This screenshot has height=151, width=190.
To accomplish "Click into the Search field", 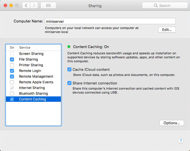I will [x=165, y=5].
